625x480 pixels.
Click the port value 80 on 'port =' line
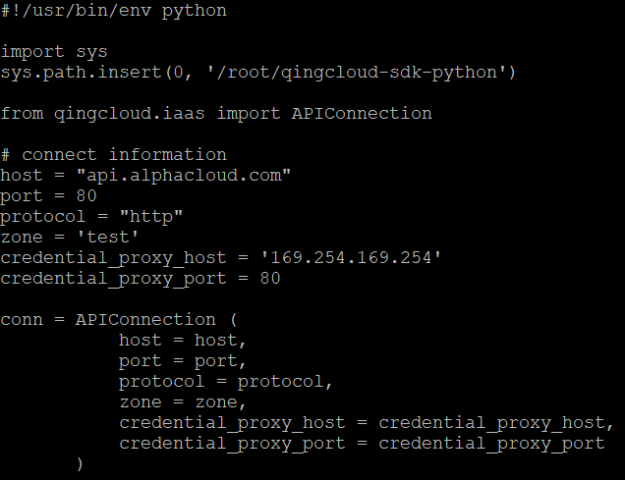pos(86,195)
